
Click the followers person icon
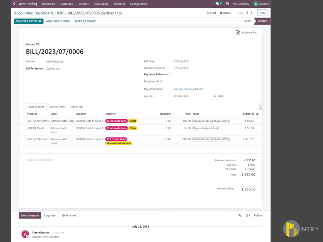tap(248, 215)
